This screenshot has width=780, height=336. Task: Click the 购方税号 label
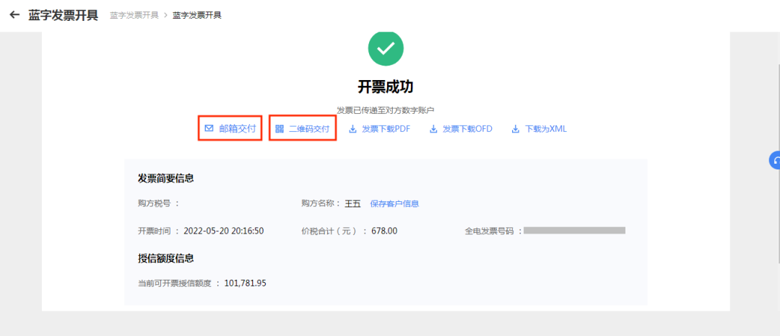pyautogui.click(x=158, y=203)
